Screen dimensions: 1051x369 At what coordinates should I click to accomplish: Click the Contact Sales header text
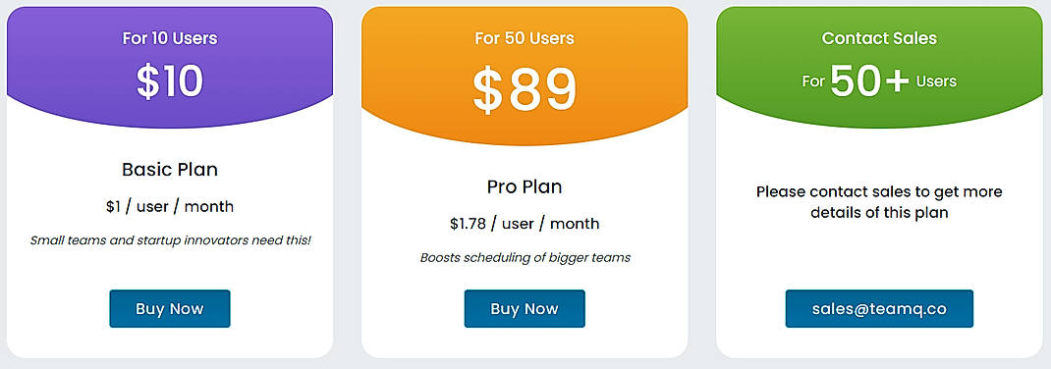(x=879, y=38)
